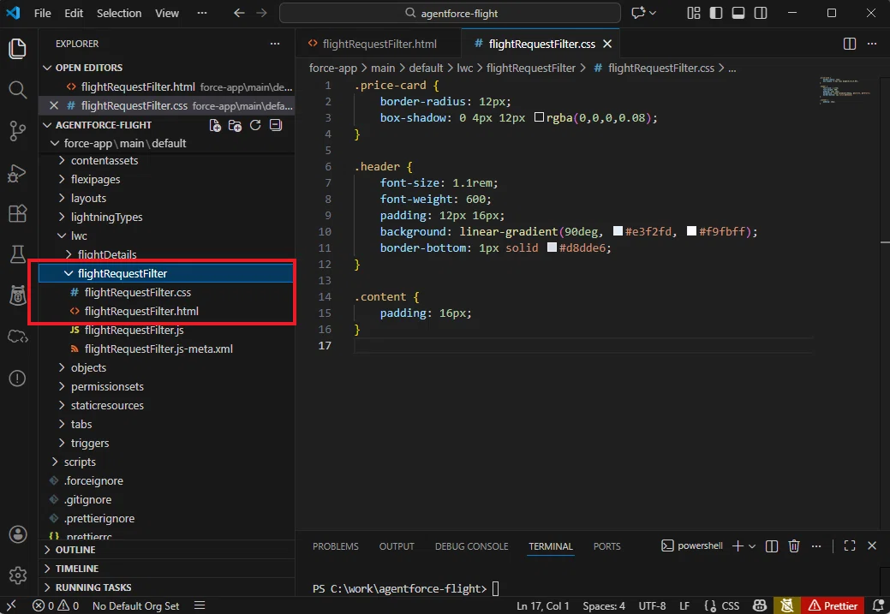Click UTF-8 encoding in status bar
Image resolution: width=890 pixels, height=614 pixels.
tap(652, 605)
